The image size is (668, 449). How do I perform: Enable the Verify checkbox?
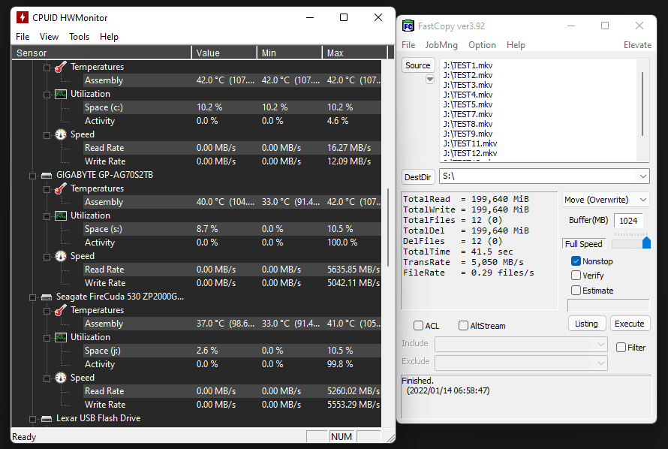point(576,276)
